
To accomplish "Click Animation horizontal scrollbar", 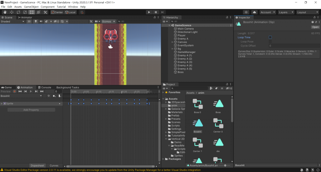I will click(x=111, y=166).
